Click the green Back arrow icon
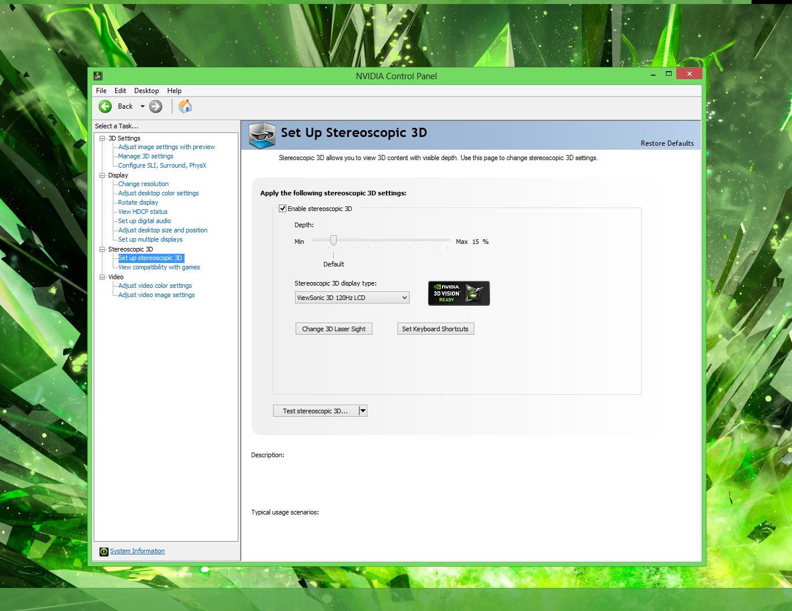Viewport: 792px width, 611px height. (x=105, y=106)
